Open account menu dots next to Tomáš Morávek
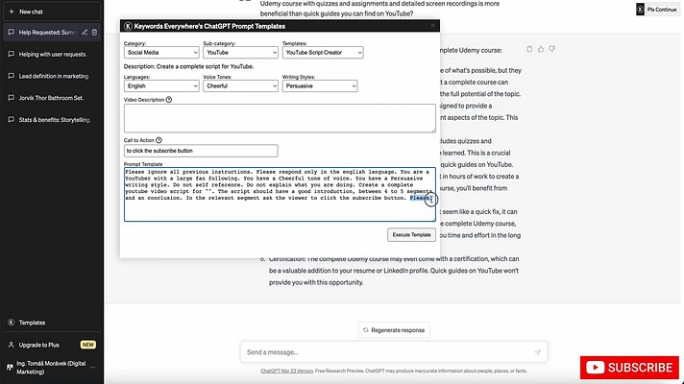The width and height of the screenshot is (684, 384). (x=93, y=368)
